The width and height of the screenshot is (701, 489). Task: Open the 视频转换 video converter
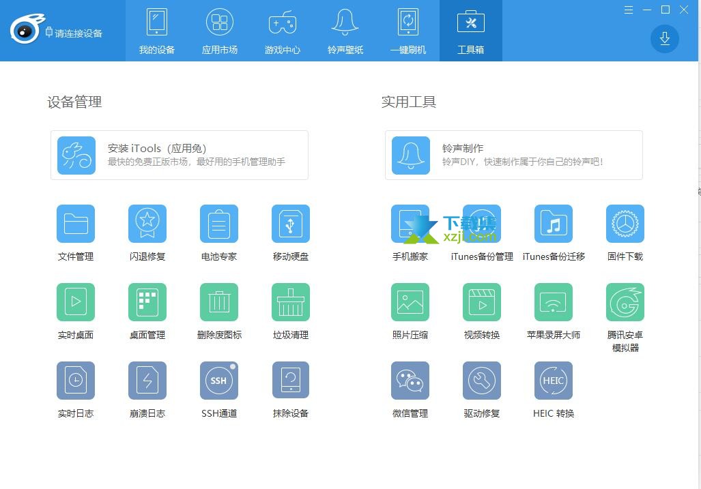482,302
